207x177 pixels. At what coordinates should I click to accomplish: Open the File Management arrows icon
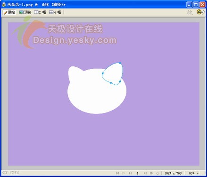[x=190, y=12]
